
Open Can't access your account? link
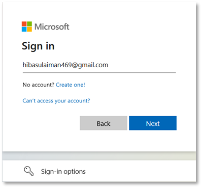[x=56, y=101]
